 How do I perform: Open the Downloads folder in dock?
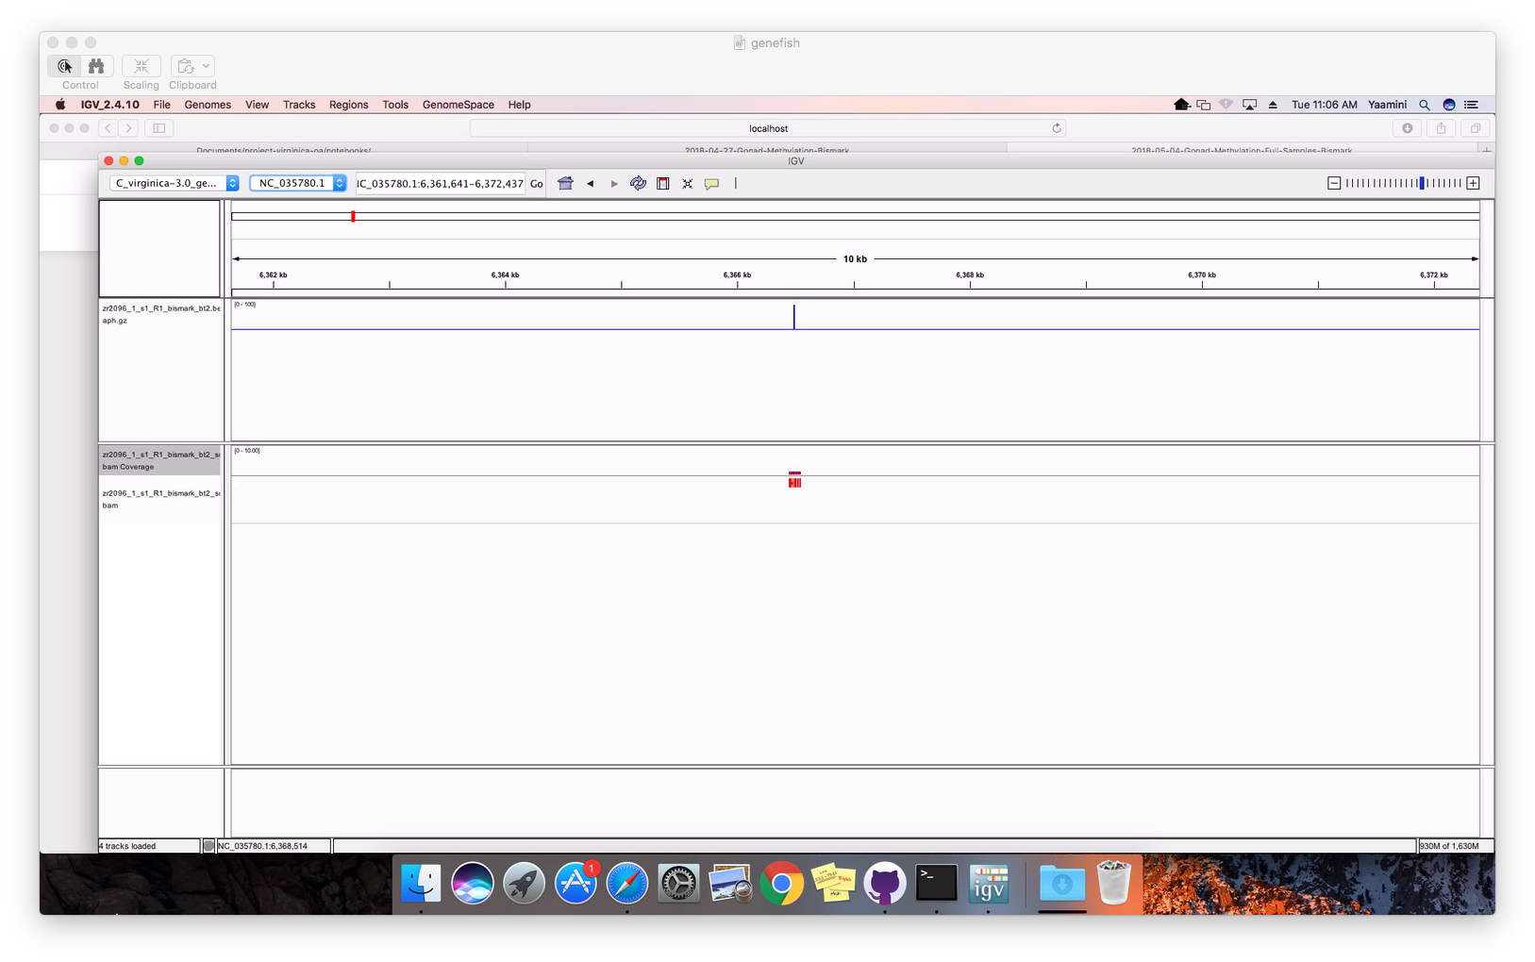tap(1061, 884)
